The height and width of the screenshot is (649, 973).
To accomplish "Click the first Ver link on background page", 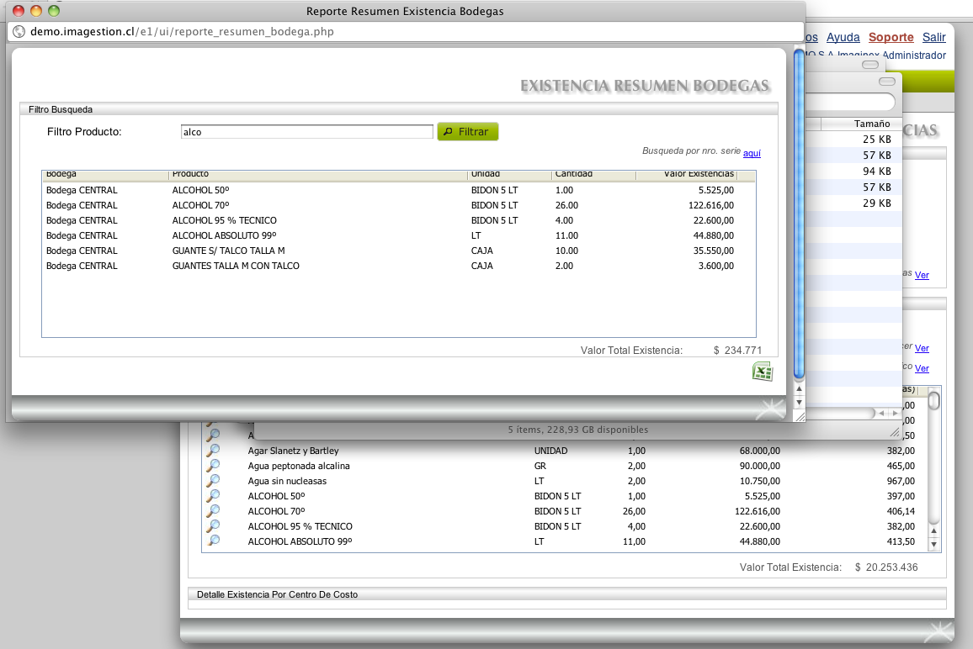I will (x=922, y=275).
